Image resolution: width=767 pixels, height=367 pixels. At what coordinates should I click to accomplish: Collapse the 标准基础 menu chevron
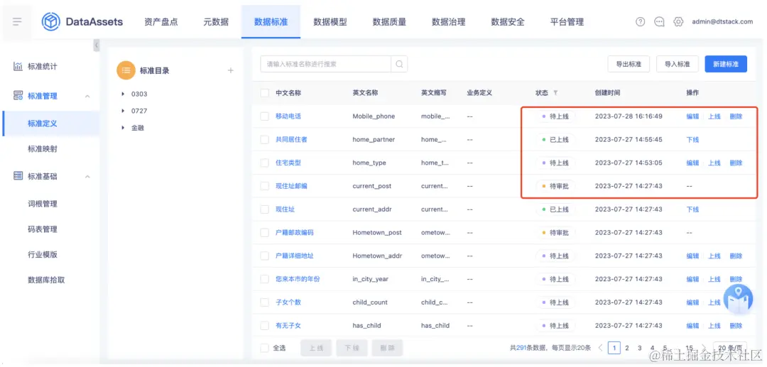(87, 177)
